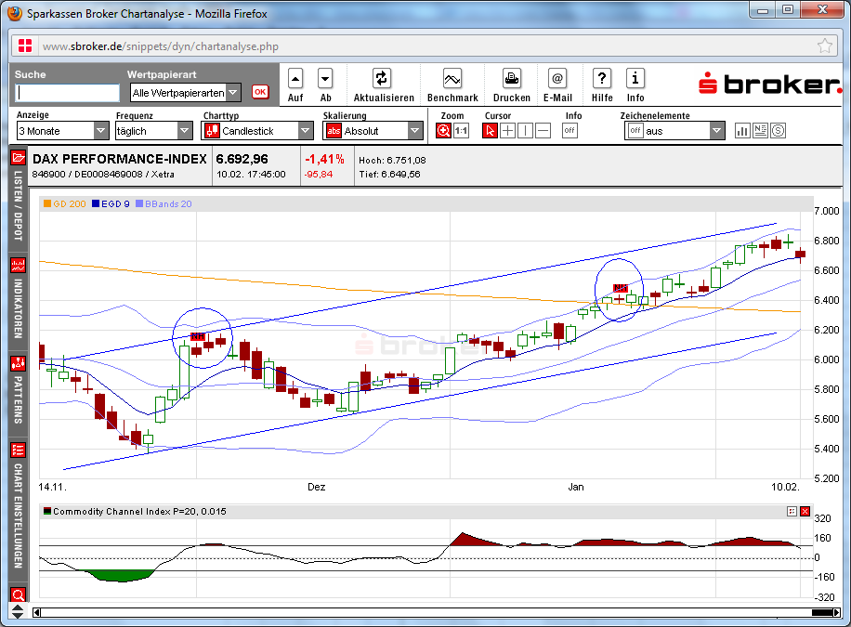Maximize the Firefox window
This screenshot has height=627, width=851.
point(788,9)
